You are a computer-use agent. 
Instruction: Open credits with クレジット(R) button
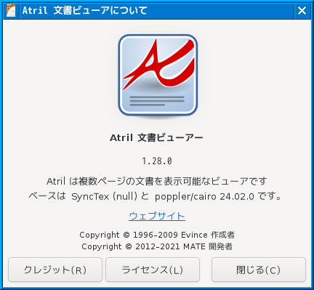[x=55, y=270]
